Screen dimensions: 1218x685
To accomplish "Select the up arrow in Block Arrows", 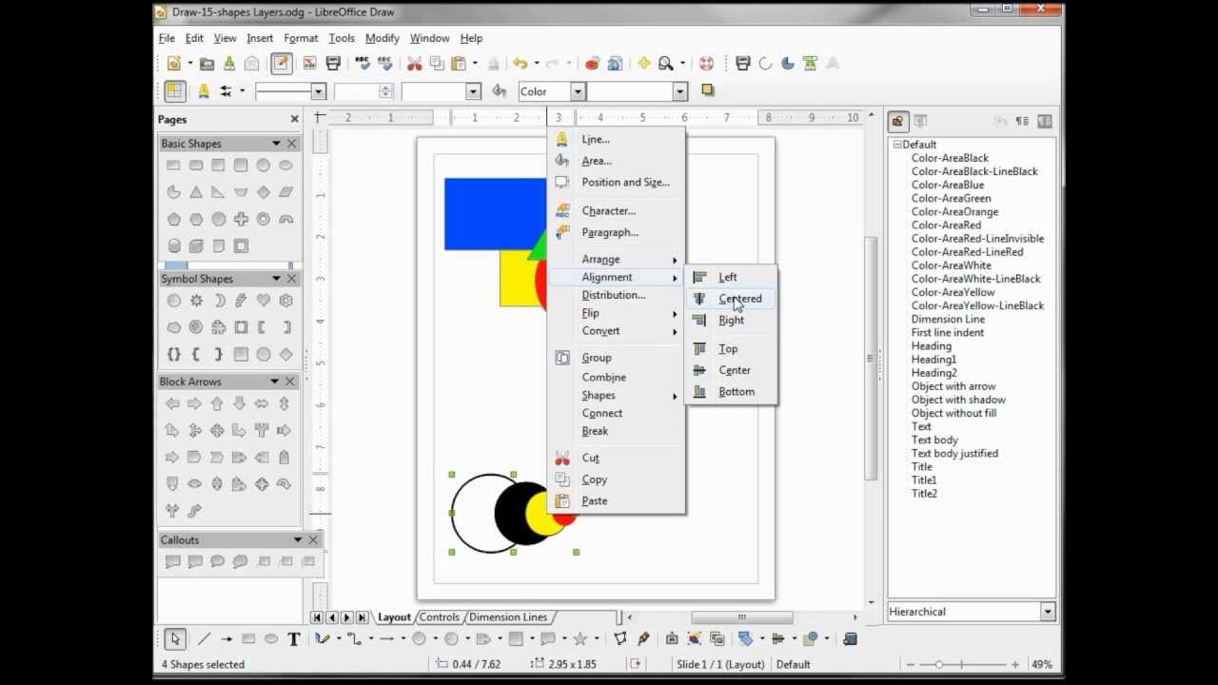I will coord(217,403).
